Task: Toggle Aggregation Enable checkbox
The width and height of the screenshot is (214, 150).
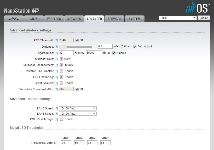Action: (114, 53)
